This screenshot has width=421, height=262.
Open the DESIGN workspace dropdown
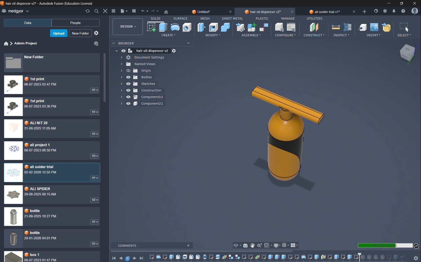(x=128, y=27)
